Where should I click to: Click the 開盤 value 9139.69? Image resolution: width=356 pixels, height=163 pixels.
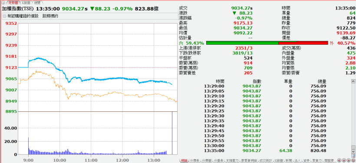(346, 33)
